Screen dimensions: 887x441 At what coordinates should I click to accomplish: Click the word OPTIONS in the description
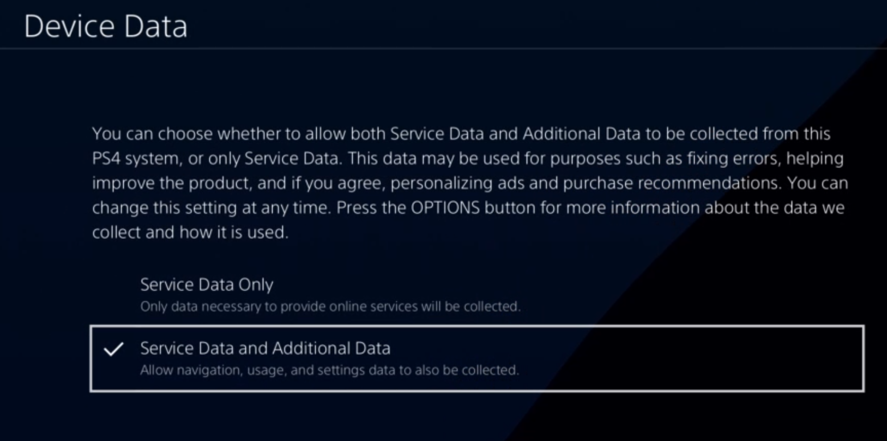(445, 208)
